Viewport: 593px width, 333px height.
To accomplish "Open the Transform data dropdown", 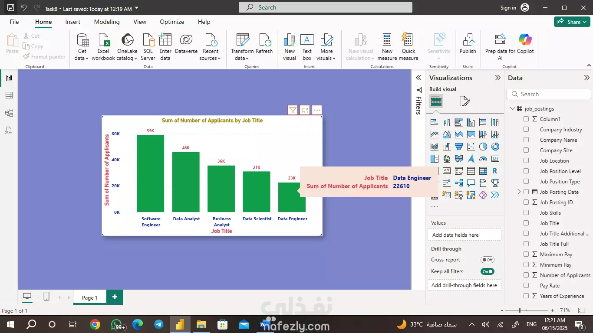I will point(242,47).
